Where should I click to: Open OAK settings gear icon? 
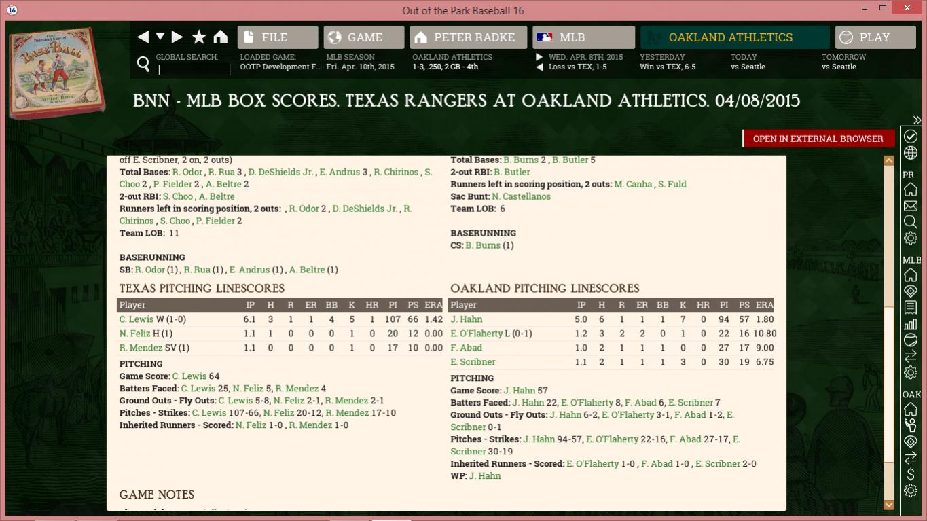(x=911, y=491)
